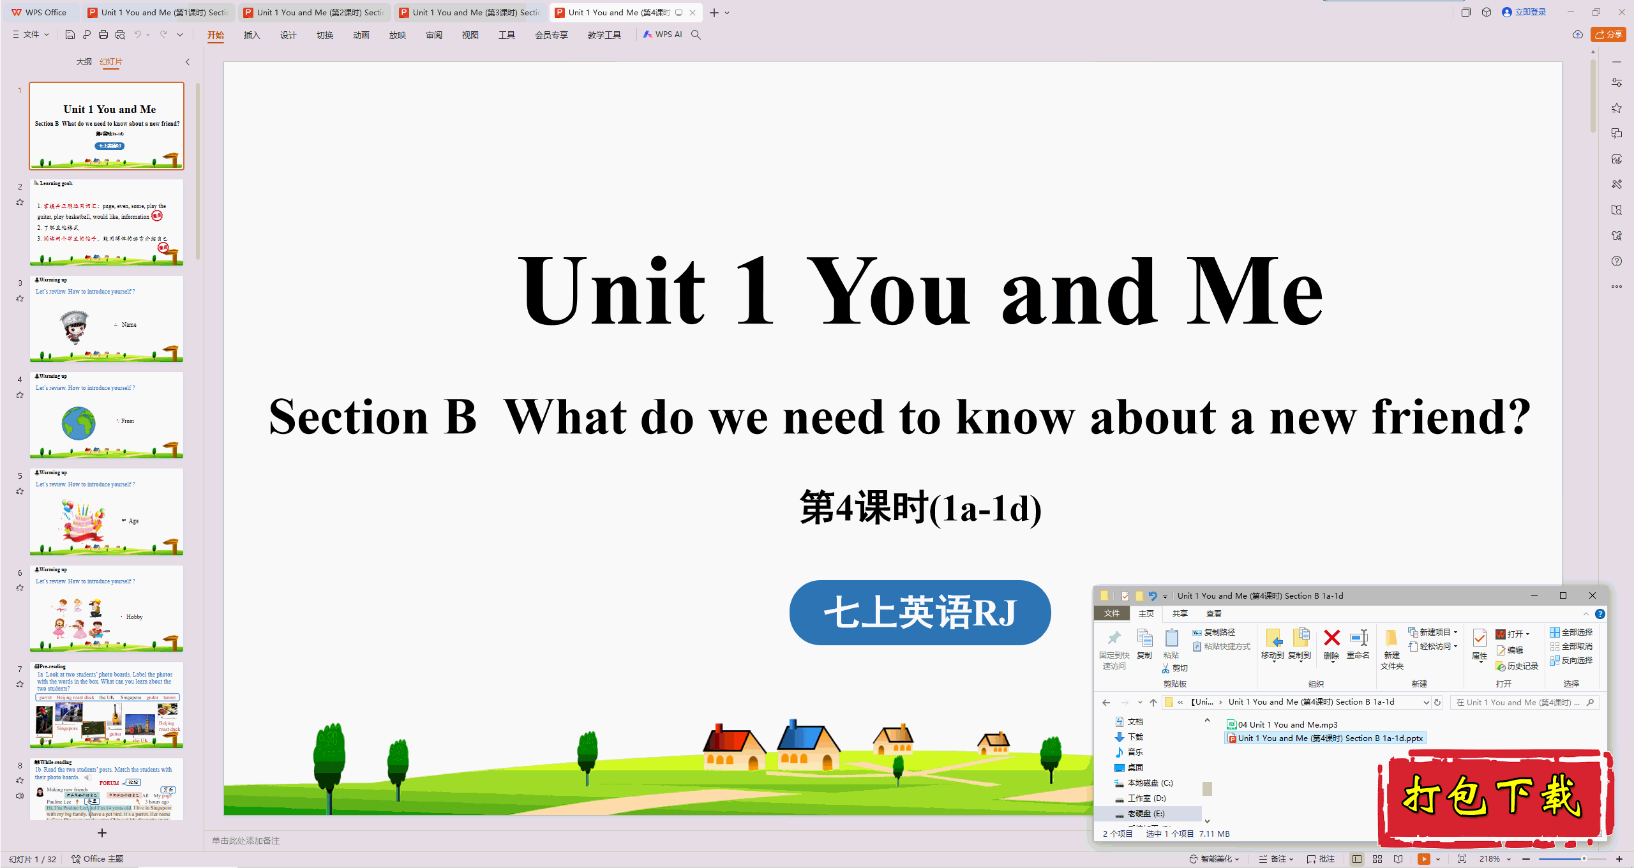Click the save icon in WPS toolbar
The width and height of the screenshot is (1634, 868).
[70, 34]
